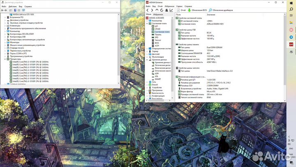
Task: Click the Micro ATX form-factor value
Action: click(x=211, y=92)
